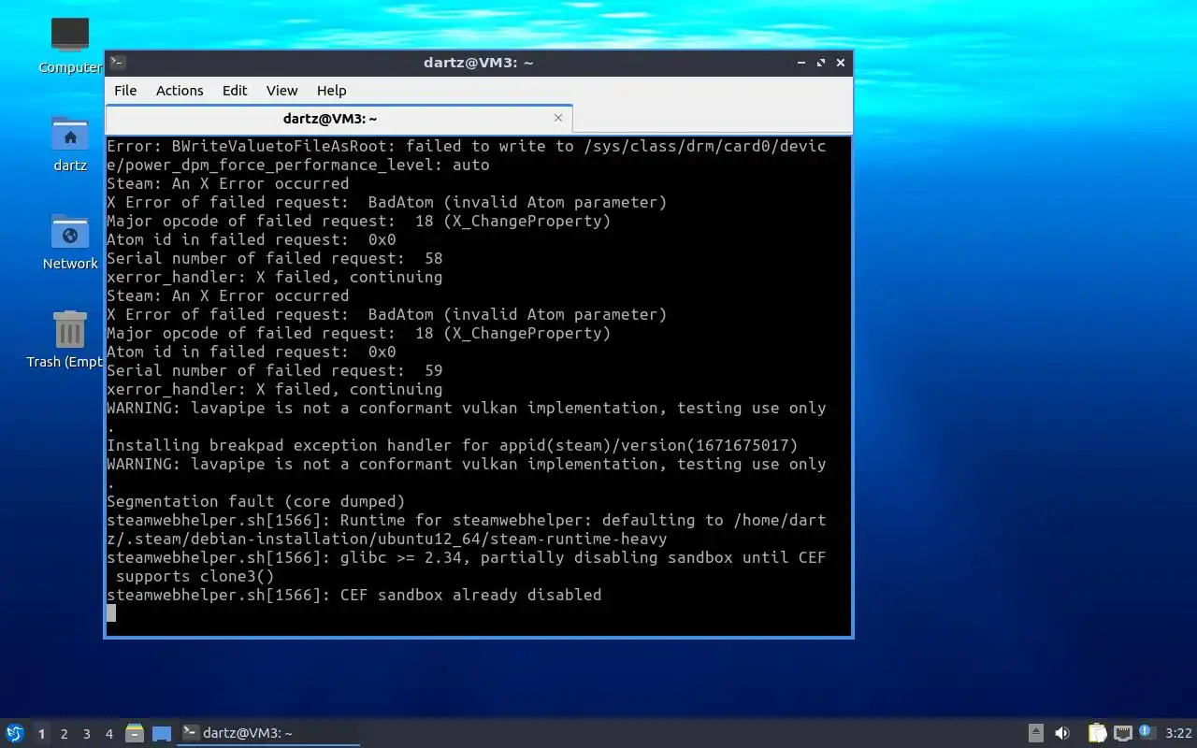Switch to workspace 3
The width and height of the screenshot is (1197, 748).
86,734
